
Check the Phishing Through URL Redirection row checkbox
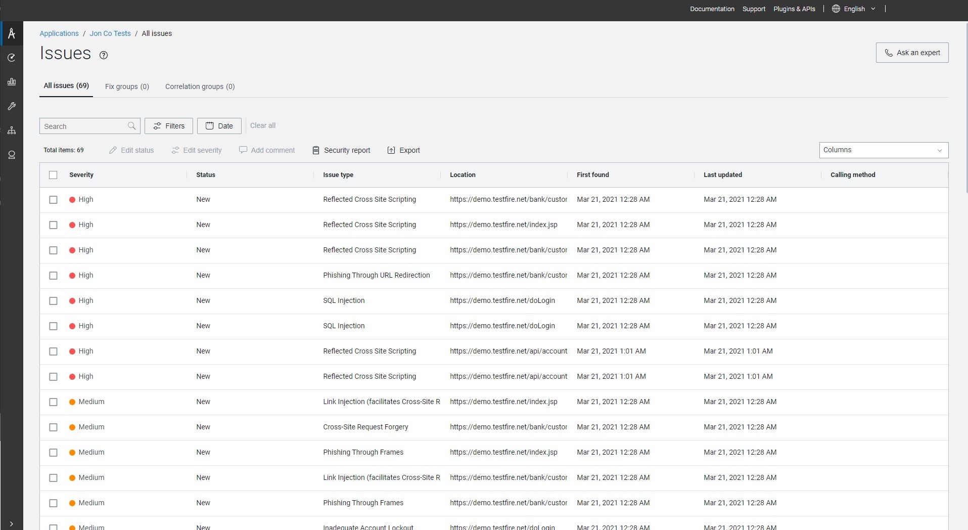53,276
